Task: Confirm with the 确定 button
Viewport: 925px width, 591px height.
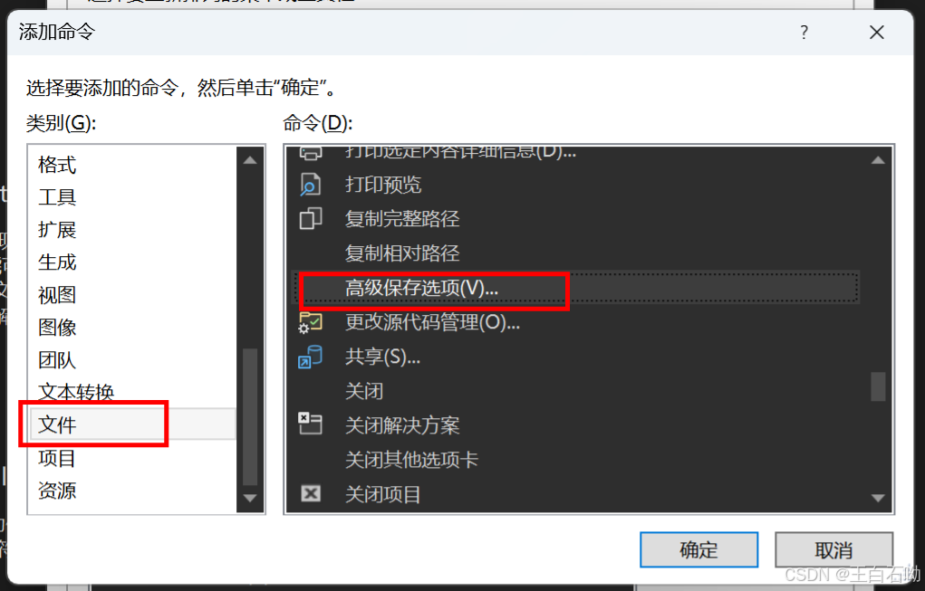Action: [x=699, y=549]
